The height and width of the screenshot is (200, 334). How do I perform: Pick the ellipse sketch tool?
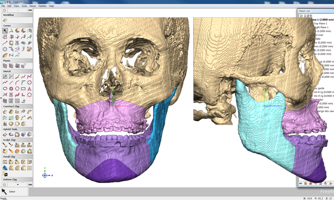[x=5, y=89]
